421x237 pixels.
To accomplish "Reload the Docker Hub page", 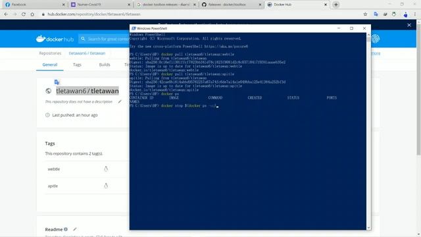I will point(24,14).
